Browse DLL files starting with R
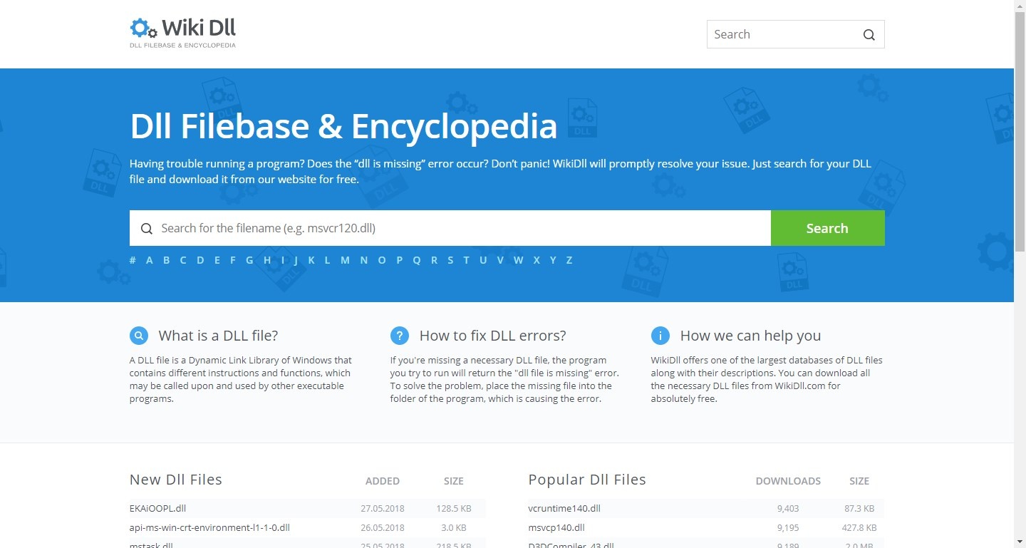1026x548 pixels. 435,260
